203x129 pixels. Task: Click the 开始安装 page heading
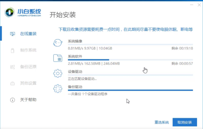pos(63,15)
